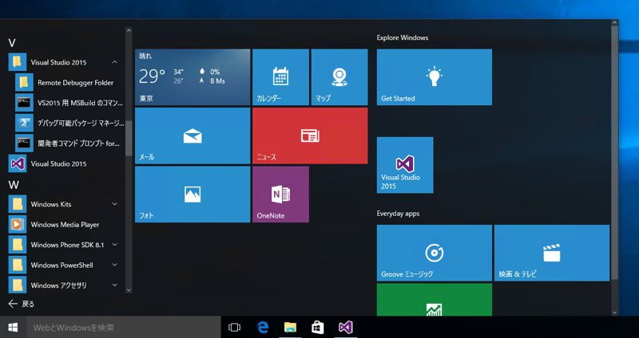Viewport: 639px width, 338px height.
Task: Click the tiles area scrollbar thumb
Action: pyautogui.click(x=614, y=153)
